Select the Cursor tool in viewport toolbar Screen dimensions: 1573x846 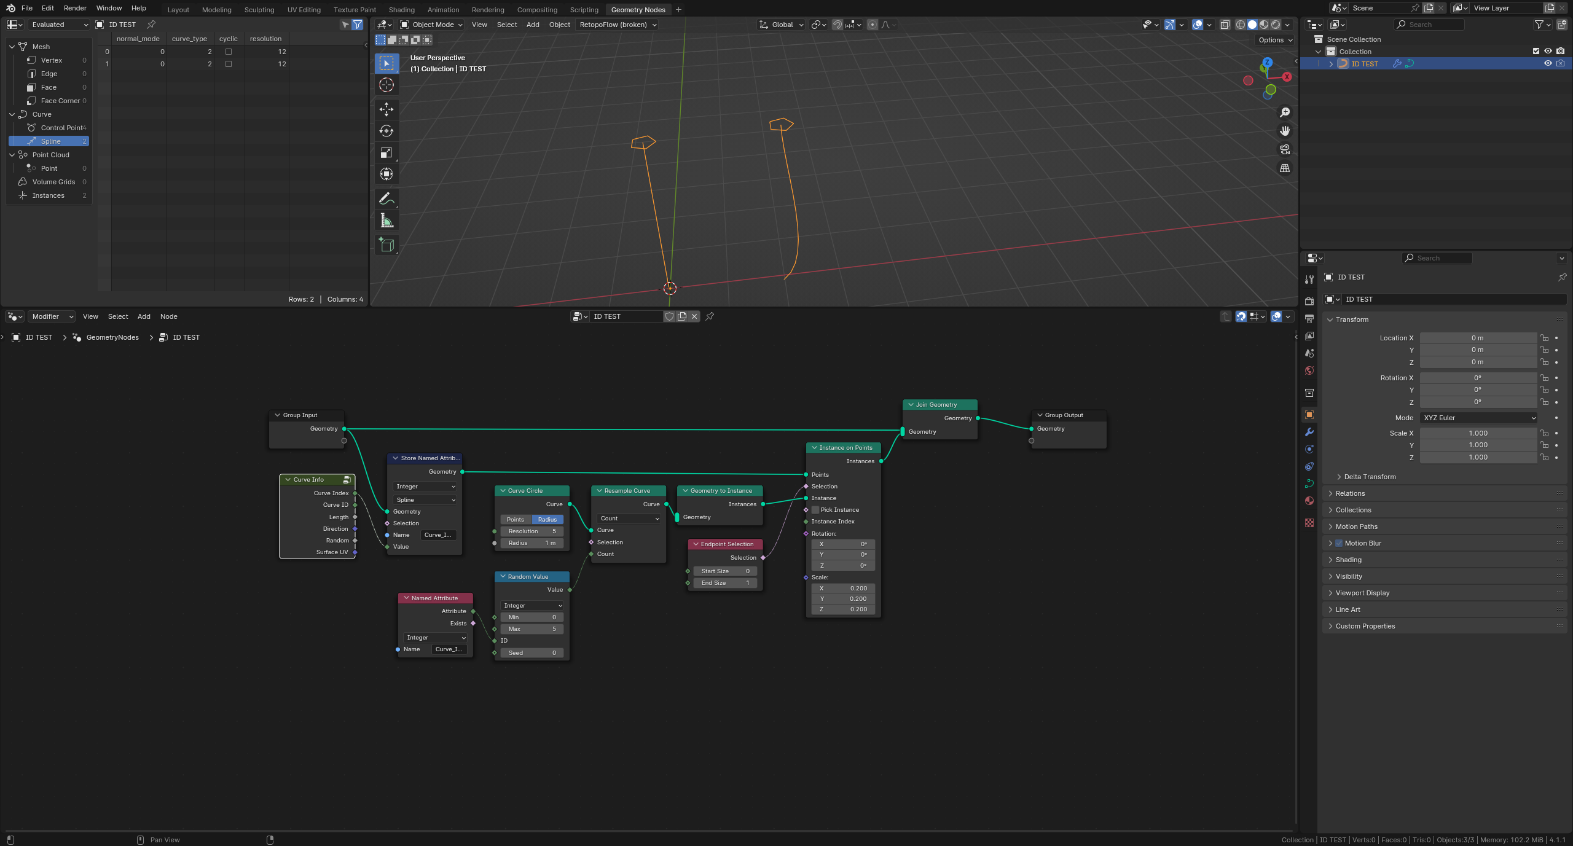pyautogui.click(x=386, y=85)
